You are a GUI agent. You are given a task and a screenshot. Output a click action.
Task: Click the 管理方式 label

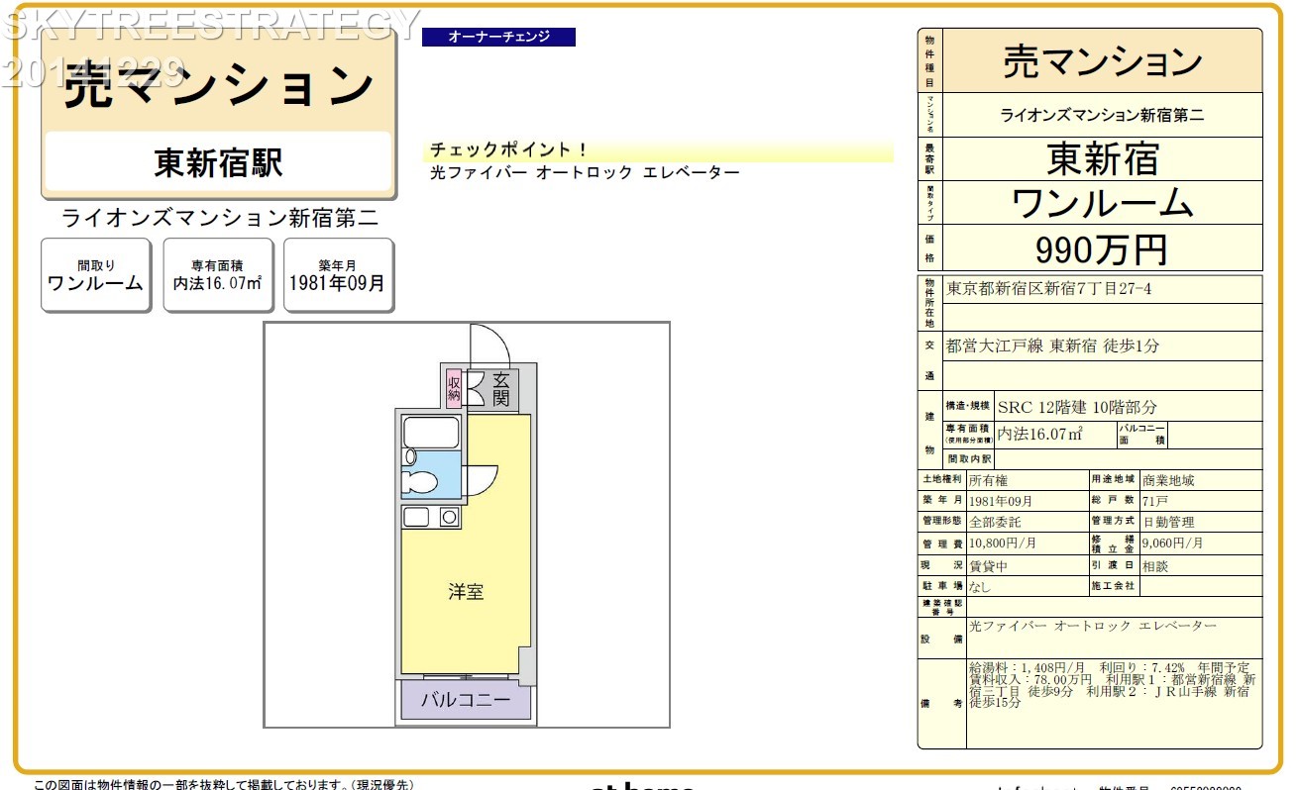(x=1115, y=522)
